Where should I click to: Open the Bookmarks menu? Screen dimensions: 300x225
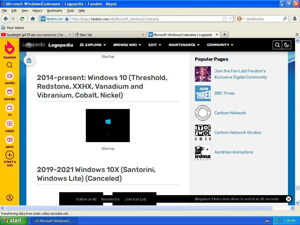point(55,11)
